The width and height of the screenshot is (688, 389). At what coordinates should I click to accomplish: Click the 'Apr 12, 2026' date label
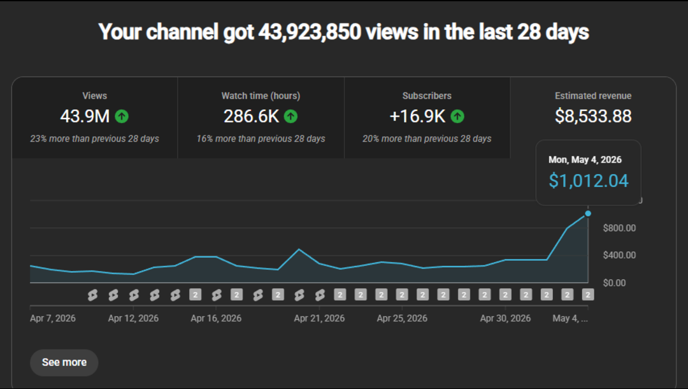click(x=133, y=318)
